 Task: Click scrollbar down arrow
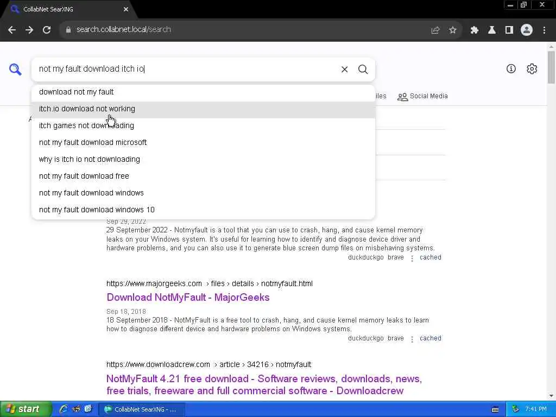coord(551,396)
